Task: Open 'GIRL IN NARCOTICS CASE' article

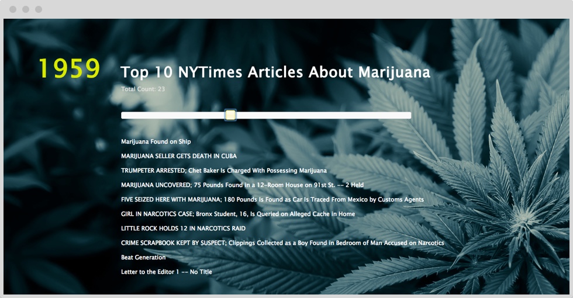Action: (238, 214)
